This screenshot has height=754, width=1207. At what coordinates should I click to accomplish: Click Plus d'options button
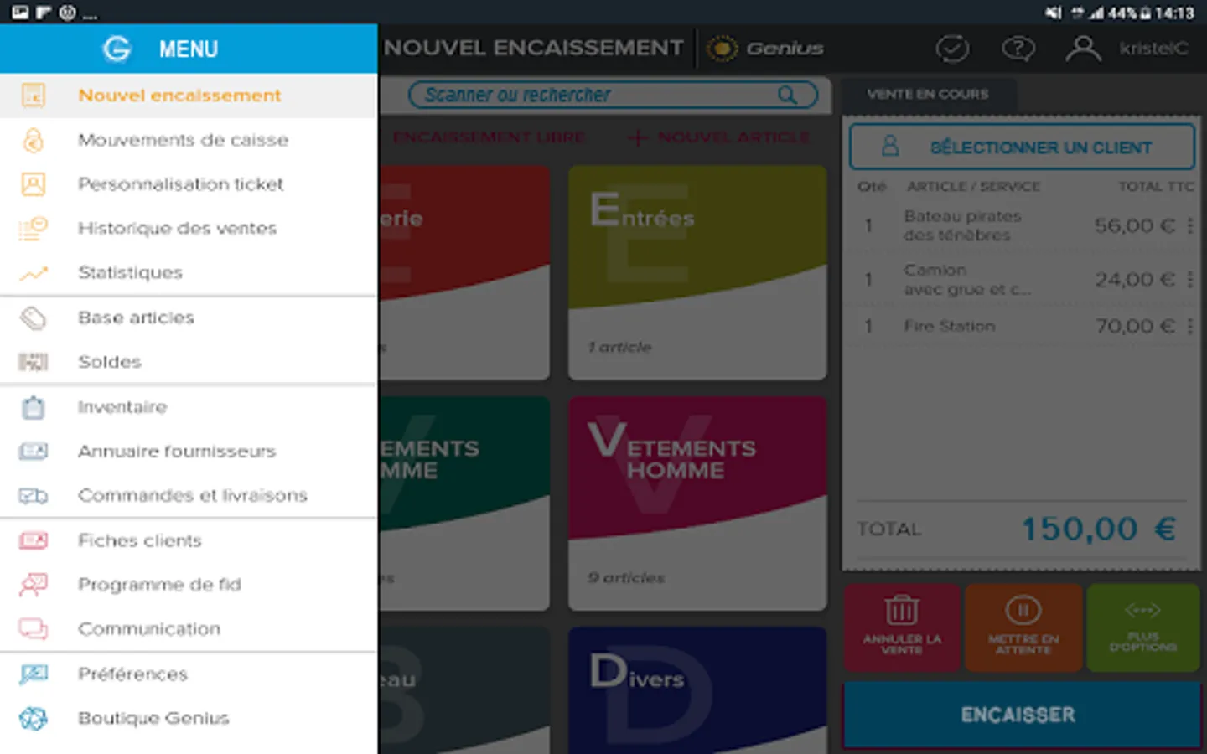point(1143,627)
